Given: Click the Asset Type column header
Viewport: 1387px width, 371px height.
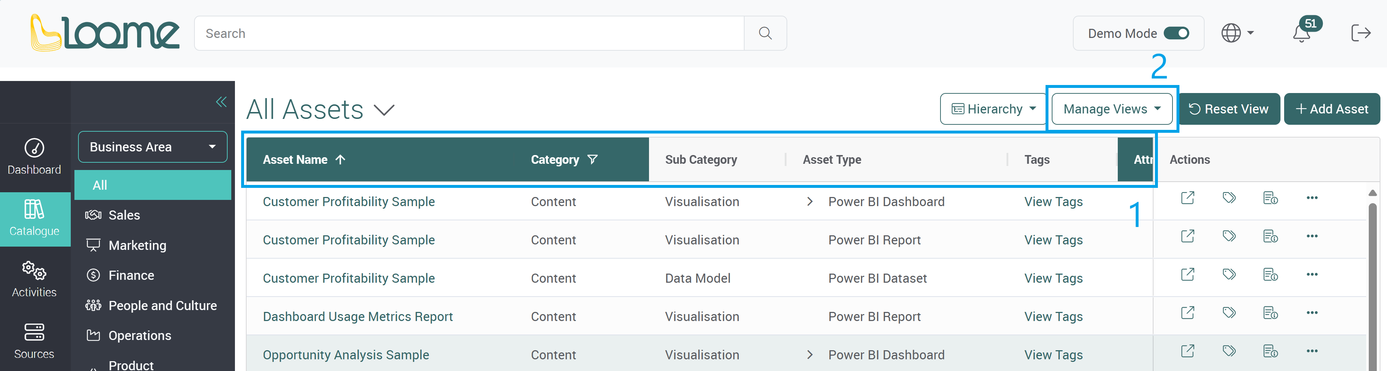Looking at the screenshot, I should click(x=832, y=160).
